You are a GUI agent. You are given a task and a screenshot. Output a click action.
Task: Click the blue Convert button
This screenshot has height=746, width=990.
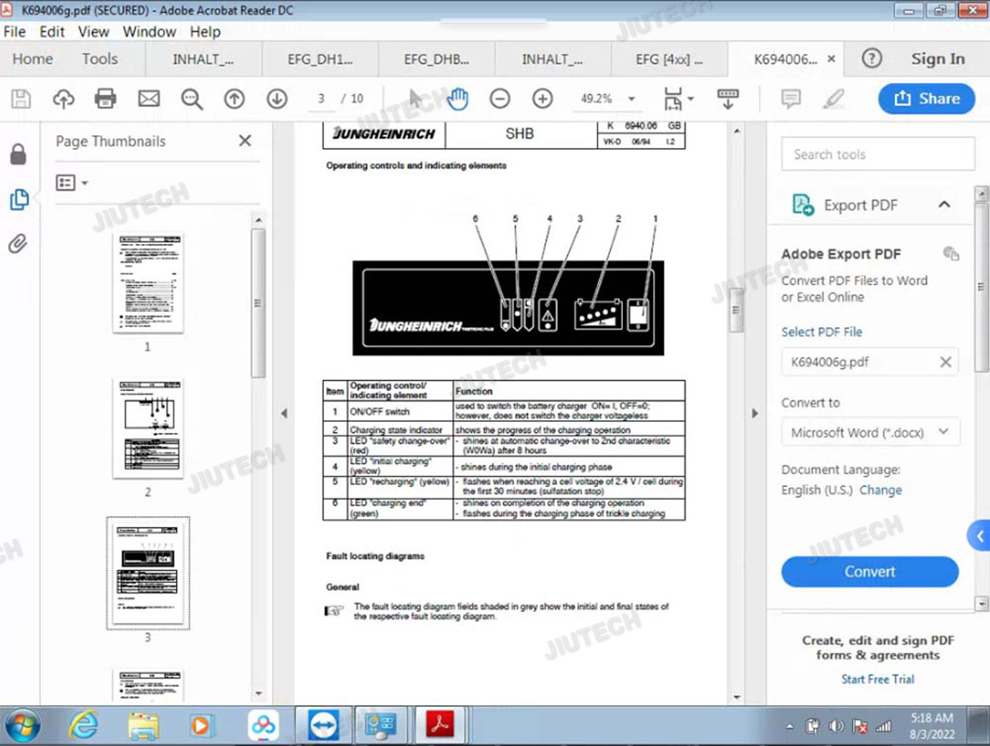pos(870,572)
